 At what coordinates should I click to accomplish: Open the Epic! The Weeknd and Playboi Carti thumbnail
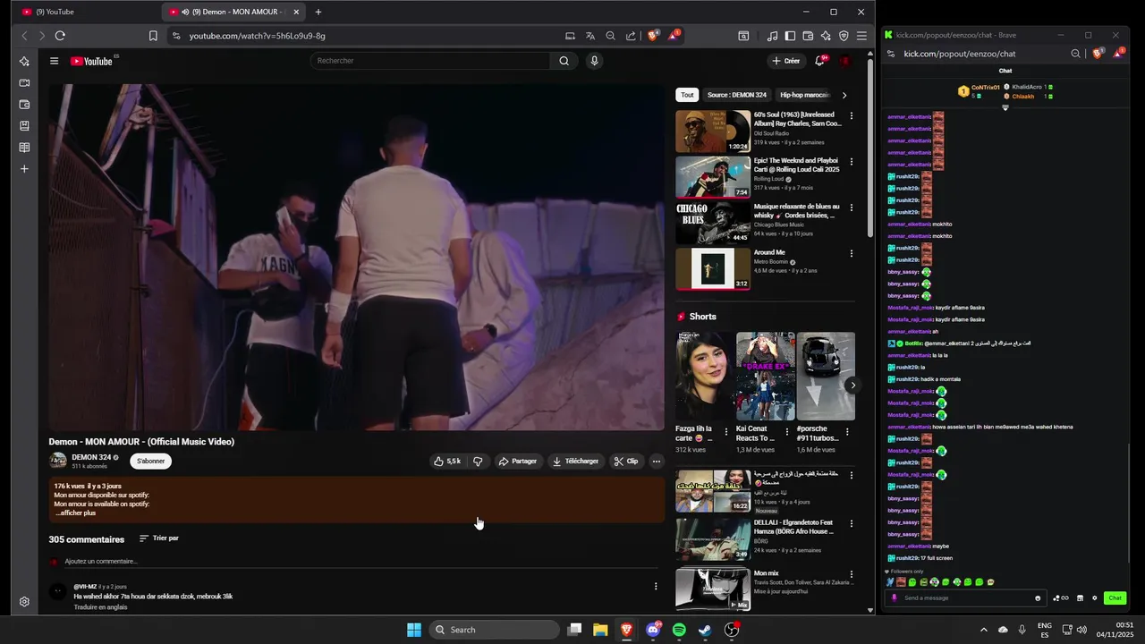tap(713, 177)
